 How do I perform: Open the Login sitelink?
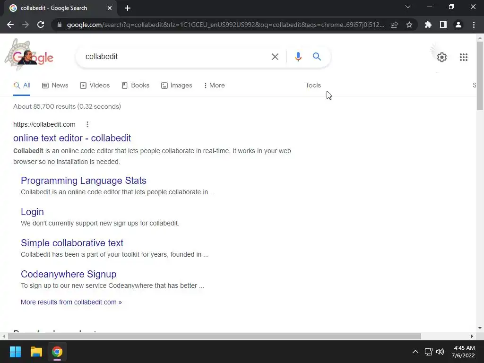(32, 212)
